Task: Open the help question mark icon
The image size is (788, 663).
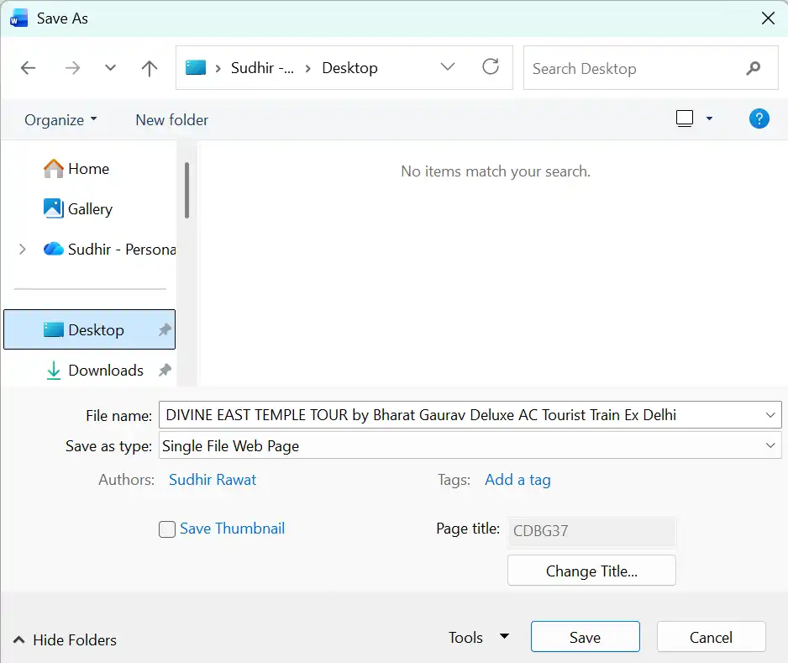Action: coord(759,119)
